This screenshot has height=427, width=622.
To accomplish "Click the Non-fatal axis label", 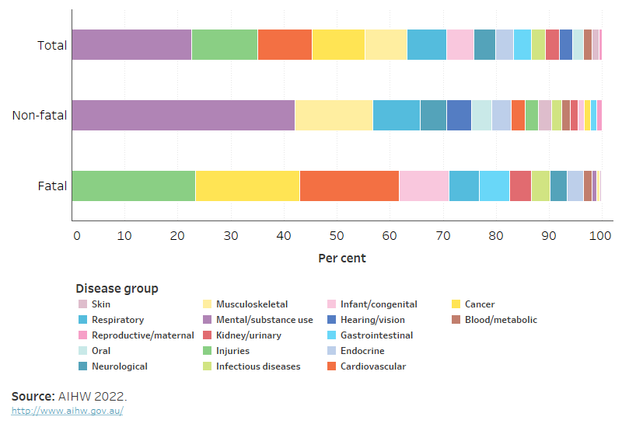I will pyautogui.click(x=40, y=116).
